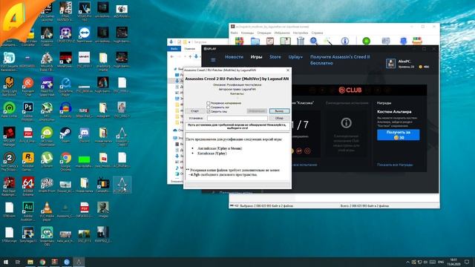Uncheck the third checked patcher checkbox

coord(208,111)
